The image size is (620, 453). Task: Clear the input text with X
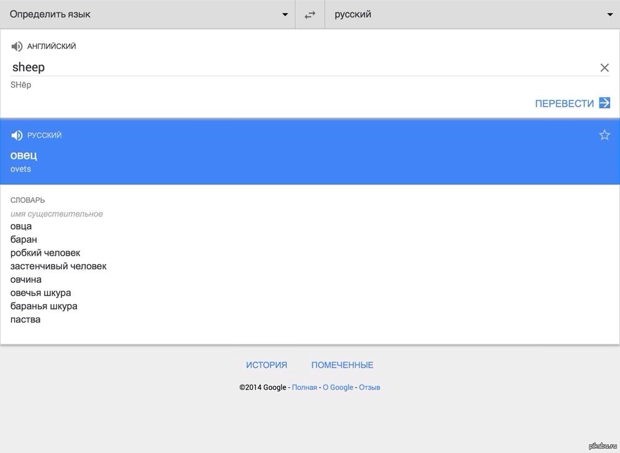(604, 68)
